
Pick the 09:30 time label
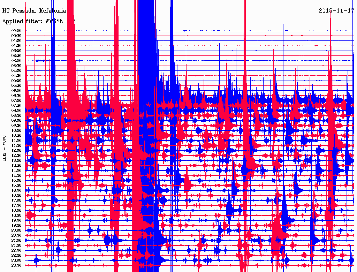[16, 126]
